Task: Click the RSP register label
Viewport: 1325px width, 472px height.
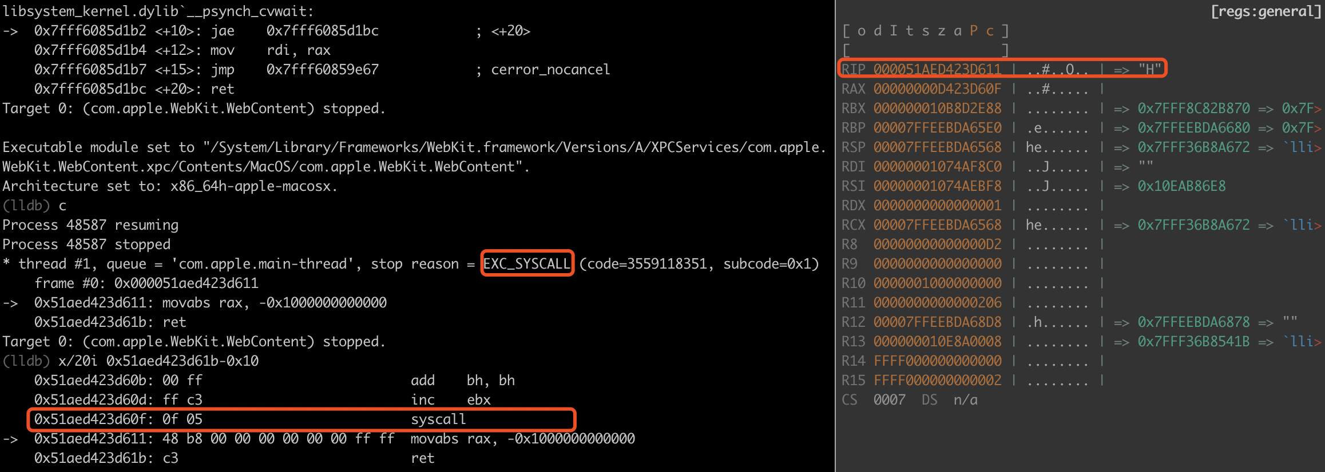Action: 853,147
